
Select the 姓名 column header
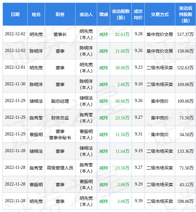(36, 14)
